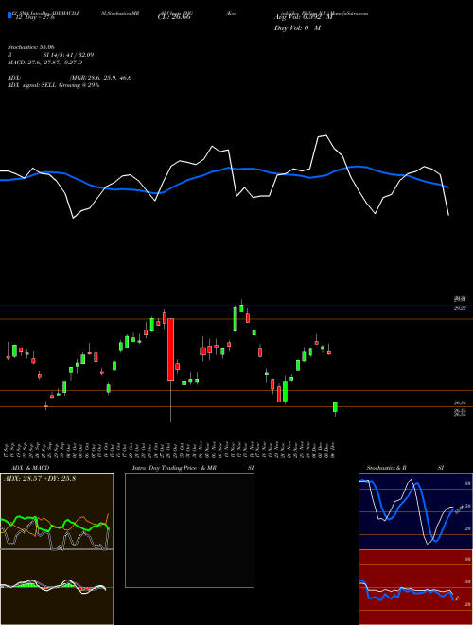Click the Avg Vol: 0.392 M label
This screenshot has width=473, height=625.
304,17
